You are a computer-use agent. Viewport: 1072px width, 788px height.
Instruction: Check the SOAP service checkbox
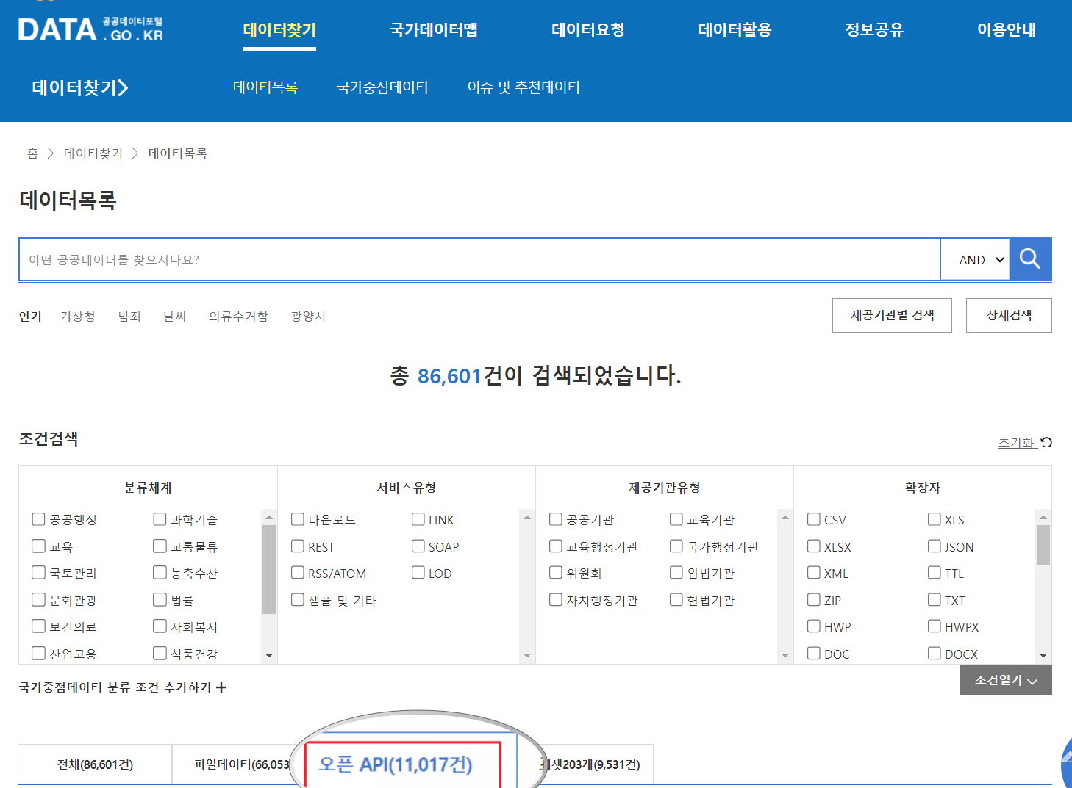point(418,546)
